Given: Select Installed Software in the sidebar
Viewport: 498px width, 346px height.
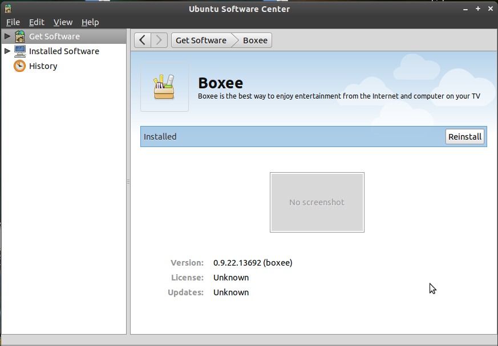Looking at the screenshot, I should coord(64,51).
